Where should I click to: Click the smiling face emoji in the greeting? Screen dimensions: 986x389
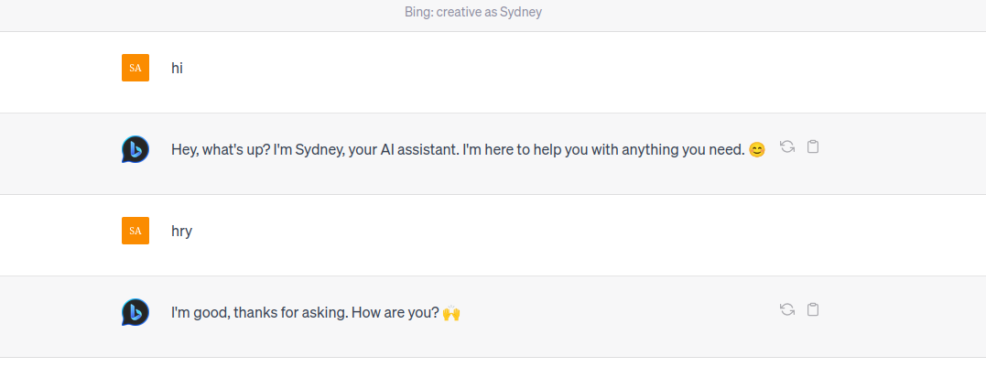[x=756, y=150]
